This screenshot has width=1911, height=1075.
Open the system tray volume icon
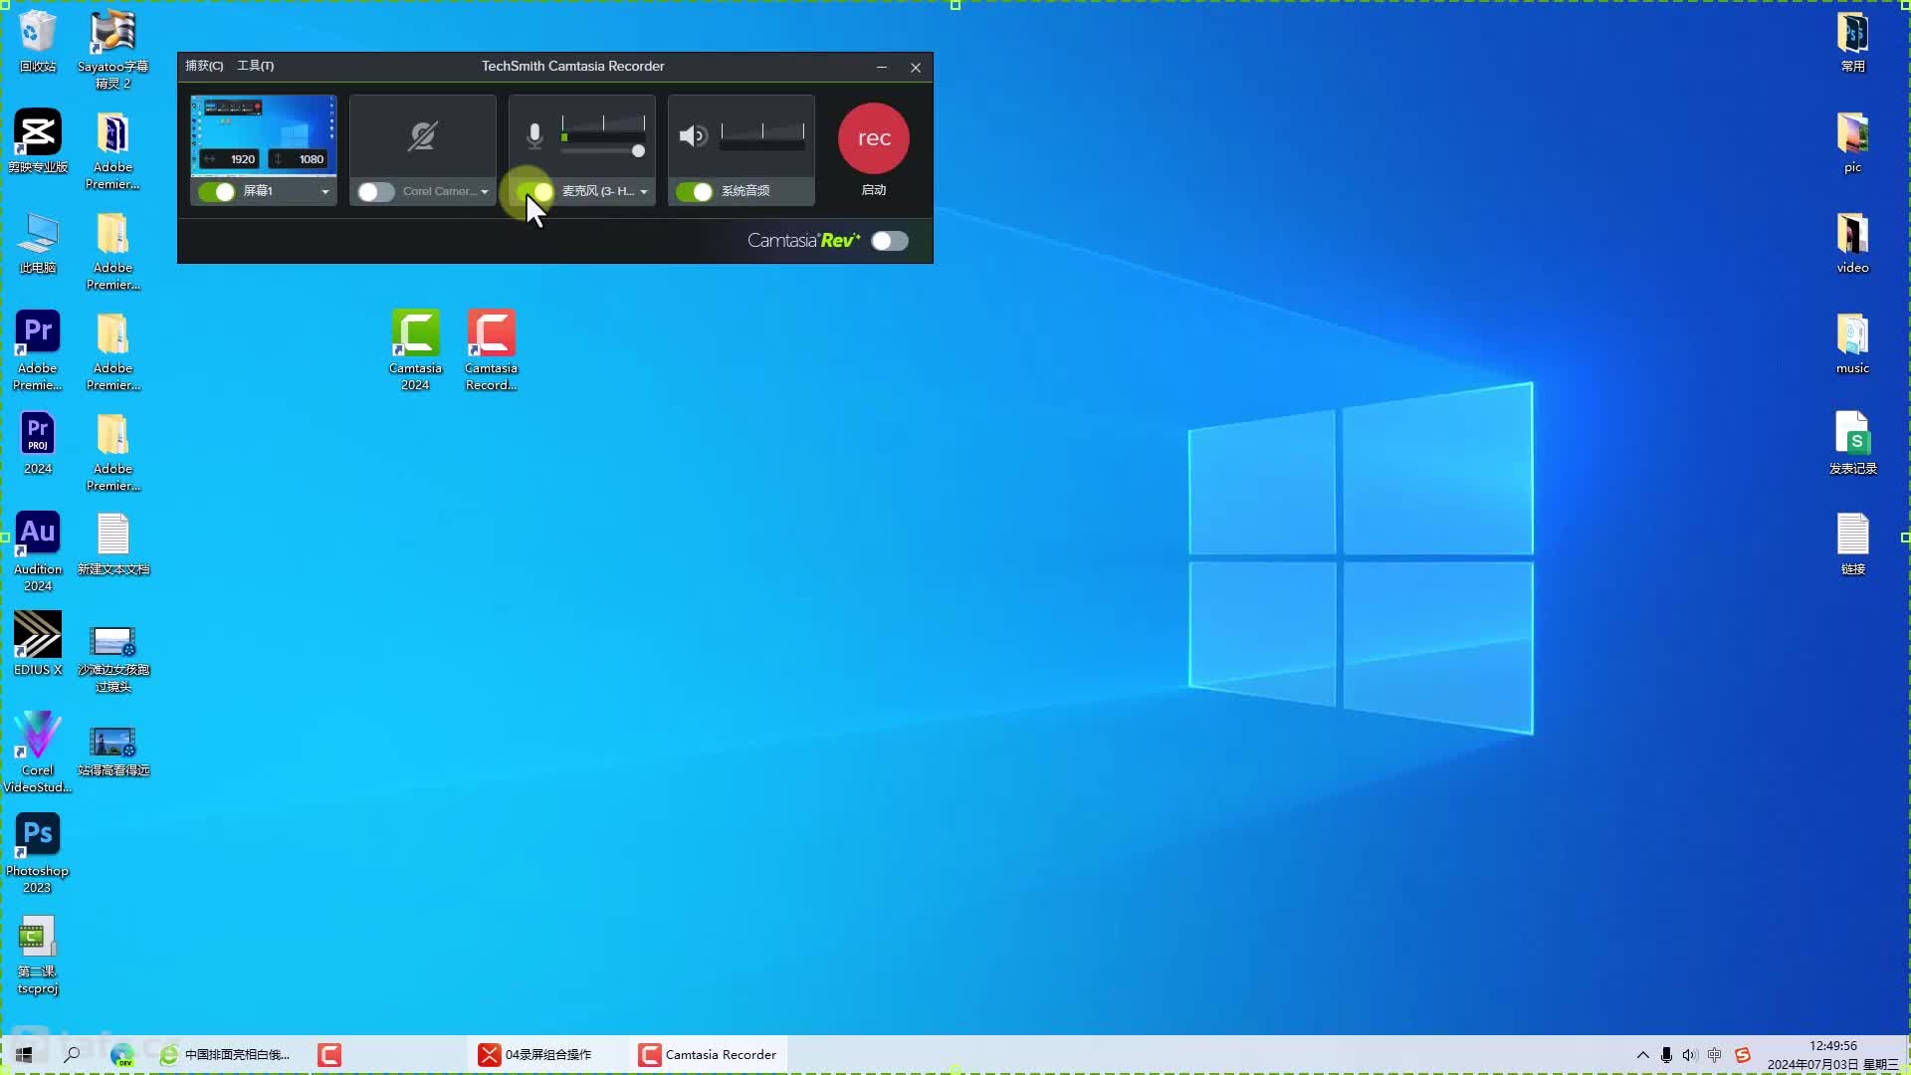tap(1690, 1054)
